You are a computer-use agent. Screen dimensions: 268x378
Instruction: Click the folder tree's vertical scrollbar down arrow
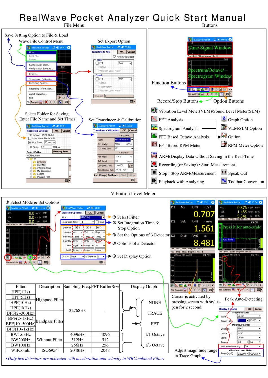point(69,177)
